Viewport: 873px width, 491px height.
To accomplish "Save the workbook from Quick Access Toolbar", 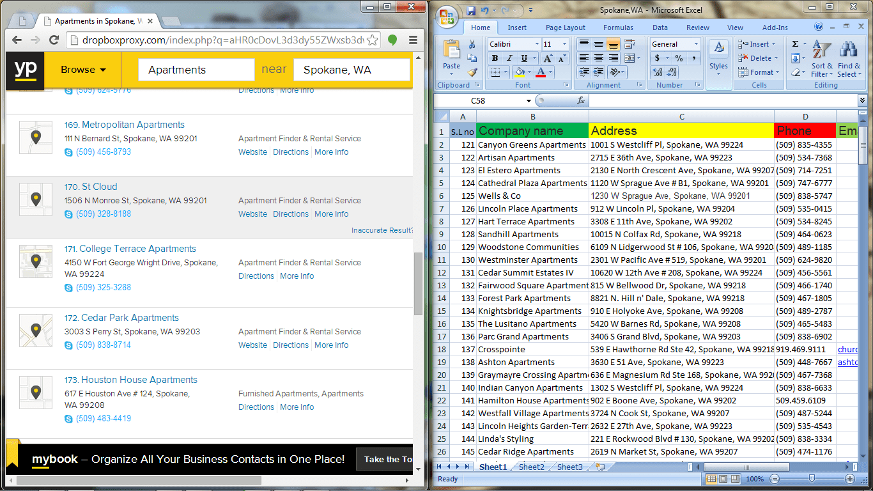I will coord(471,10).
